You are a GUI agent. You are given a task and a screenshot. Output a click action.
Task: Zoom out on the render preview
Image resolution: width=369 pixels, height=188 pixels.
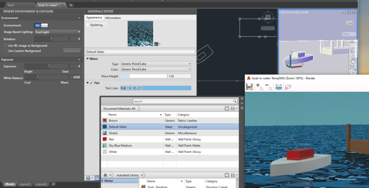click(x=268, y=87)
